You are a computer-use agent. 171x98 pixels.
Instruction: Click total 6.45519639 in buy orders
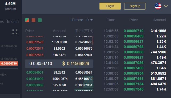click(84, 79)
